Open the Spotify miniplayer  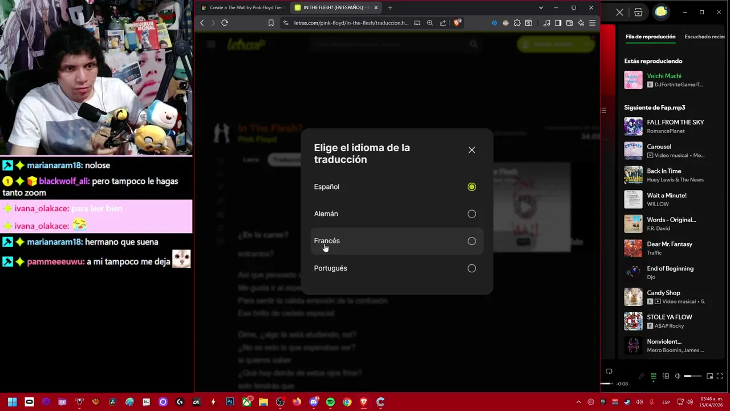[710, 376]
